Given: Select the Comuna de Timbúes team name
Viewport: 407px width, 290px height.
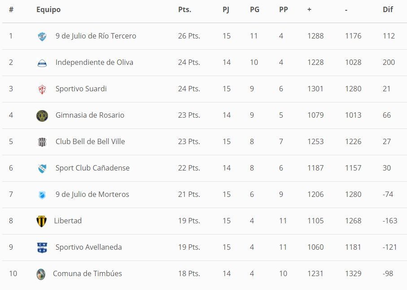Looking at the screenshot, I should coord(87,273).
